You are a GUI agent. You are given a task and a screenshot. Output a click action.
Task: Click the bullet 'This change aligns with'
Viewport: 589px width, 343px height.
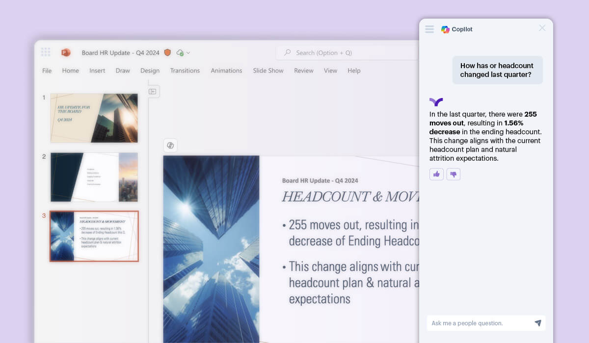click(x=350, y=283)
